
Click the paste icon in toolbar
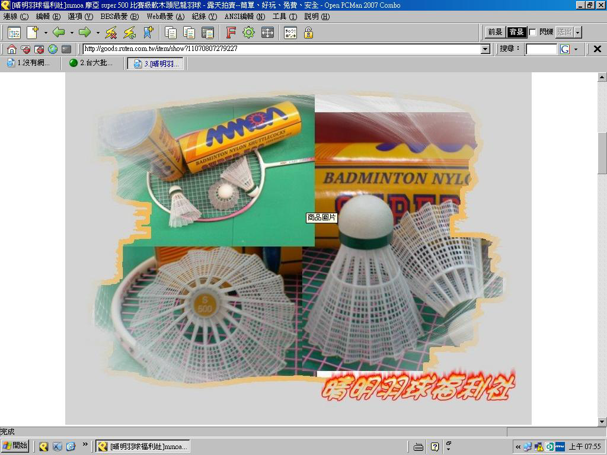[x=189, y=33]
